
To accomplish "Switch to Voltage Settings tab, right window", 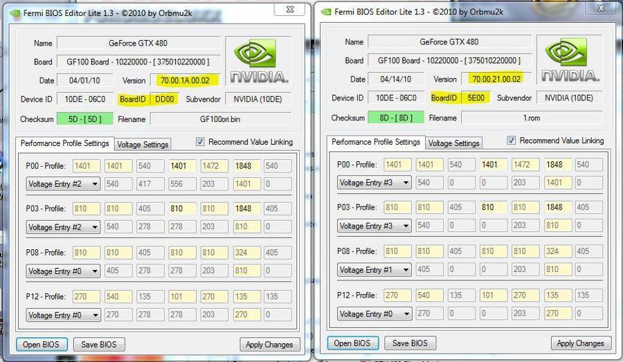I will click(x=453, y=143).
